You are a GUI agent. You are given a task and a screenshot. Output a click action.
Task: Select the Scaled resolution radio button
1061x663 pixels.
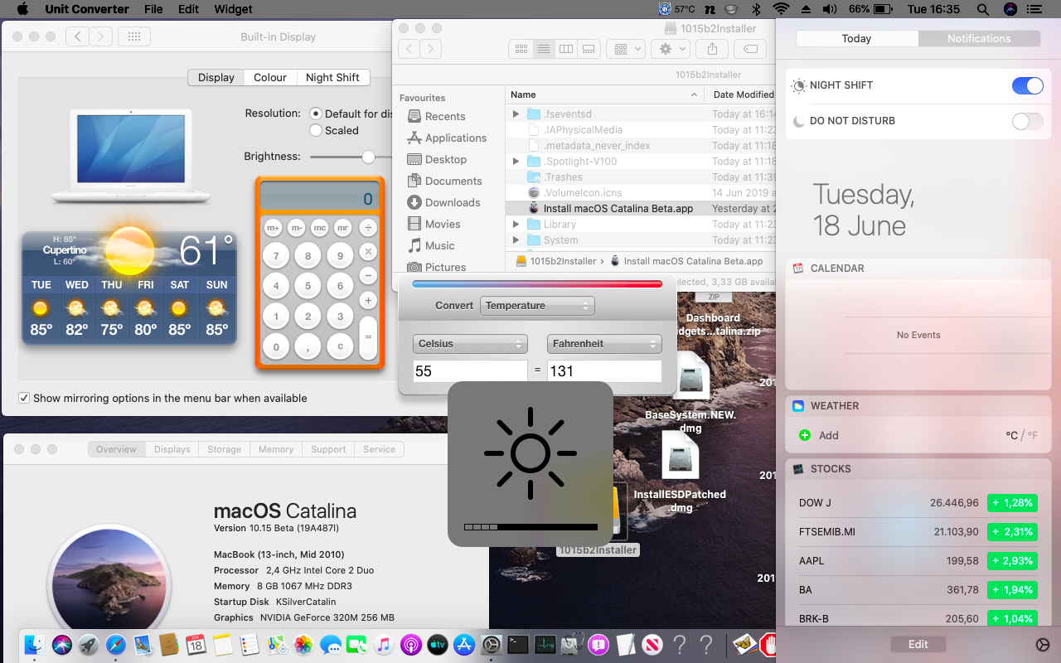click(316, 130)
